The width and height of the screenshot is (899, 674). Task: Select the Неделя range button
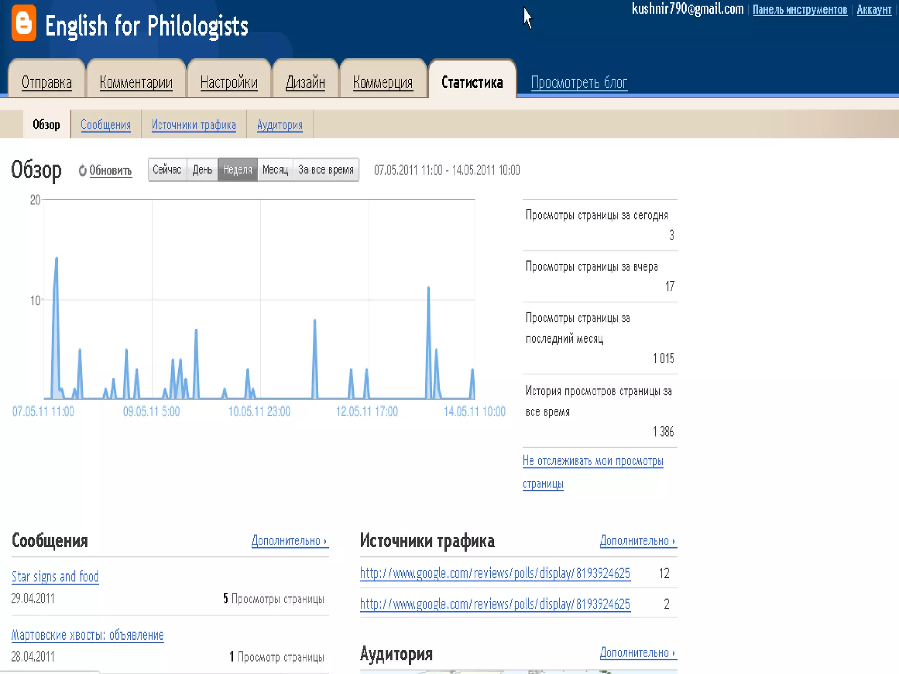[237, 170]
